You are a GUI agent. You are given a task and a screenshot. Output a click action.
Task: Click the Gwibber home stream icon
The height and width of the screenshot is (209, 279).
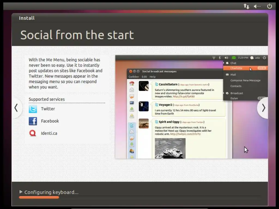point(132,83)
